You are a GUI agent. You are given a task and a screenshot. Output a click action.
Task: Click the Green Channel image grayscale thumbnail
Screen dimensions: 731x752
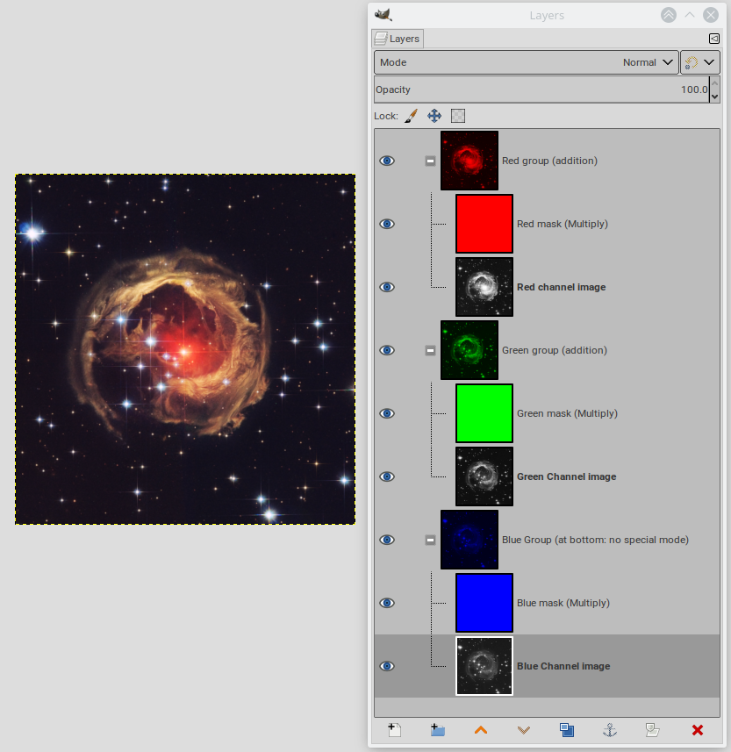pyautogui.click(x=484, y=476)
